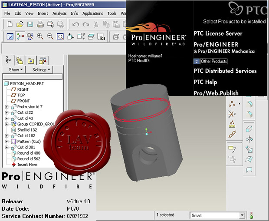The width and height of the screenshot is (269, 221).
Task: Open the View Manager icon
Action: 101,36
